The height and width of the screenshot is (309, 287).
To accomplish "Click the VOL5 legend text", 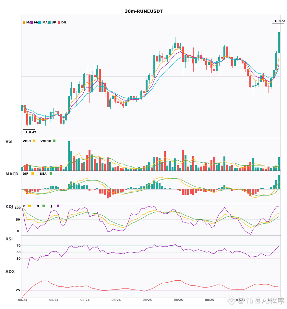I will tap(27, 141).
